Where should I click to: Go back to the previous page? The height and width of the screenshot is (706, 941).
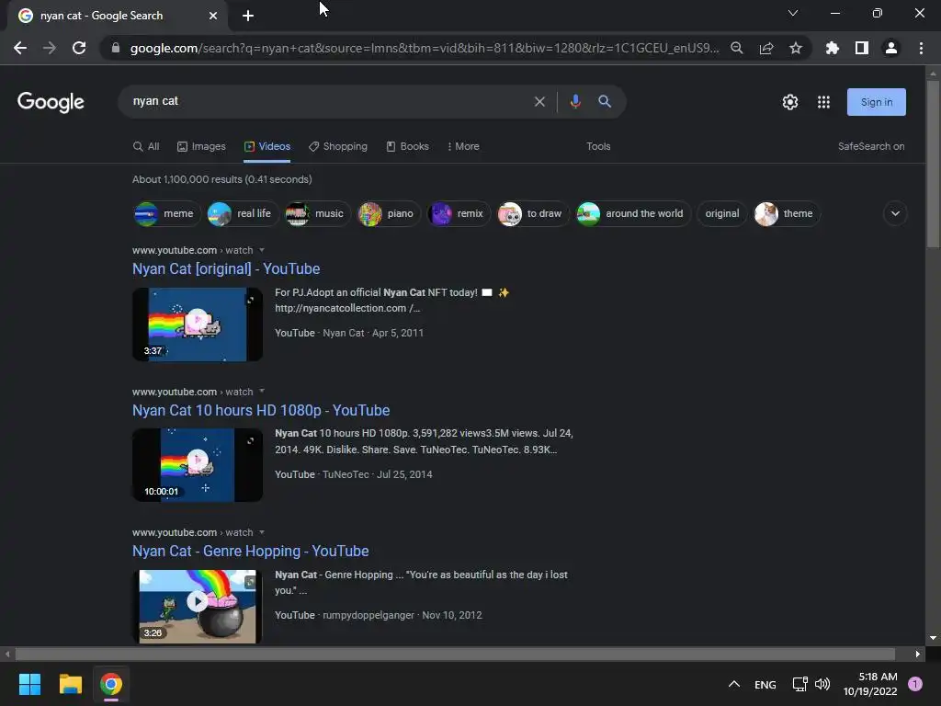coord(20,48)
